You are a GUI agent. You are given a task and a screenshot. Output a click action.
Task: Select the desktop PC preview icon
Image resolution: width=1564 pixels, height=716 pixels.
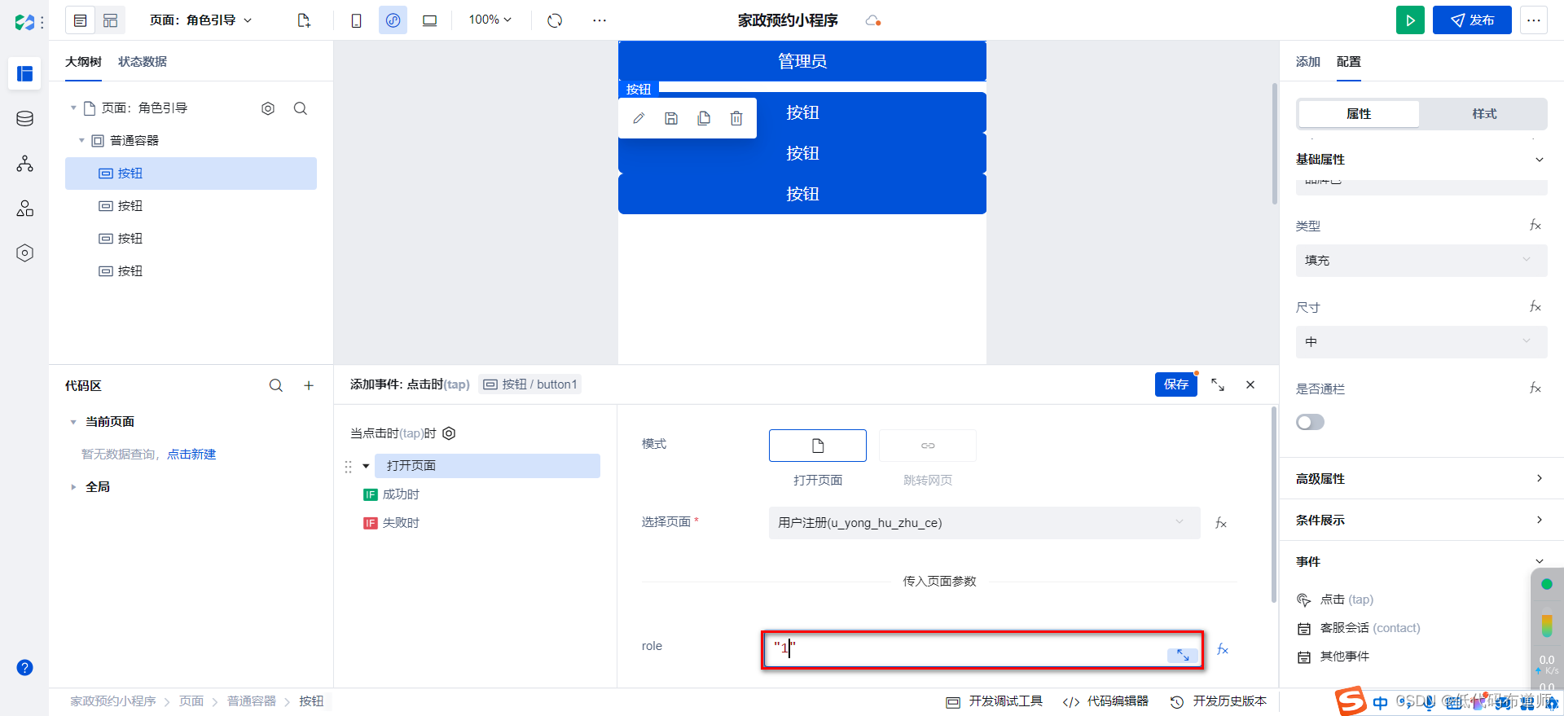429,20
